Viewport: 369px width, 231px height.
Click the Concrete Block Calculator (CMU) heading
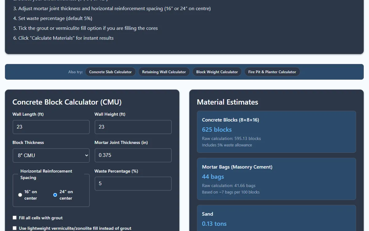67,102
